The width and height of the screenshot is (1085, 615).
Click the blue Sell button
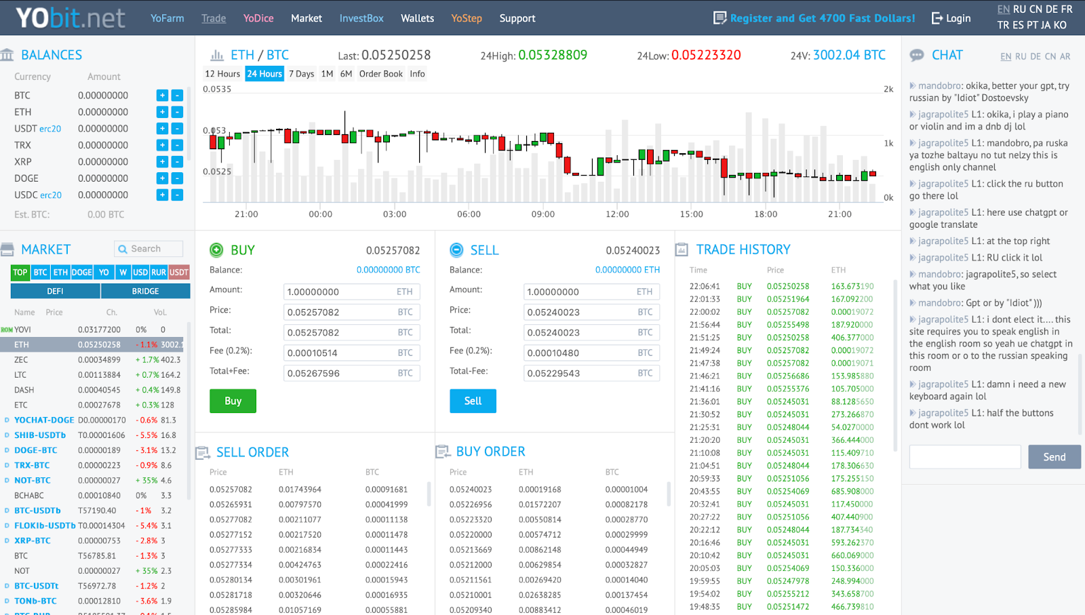click(473, 401)
